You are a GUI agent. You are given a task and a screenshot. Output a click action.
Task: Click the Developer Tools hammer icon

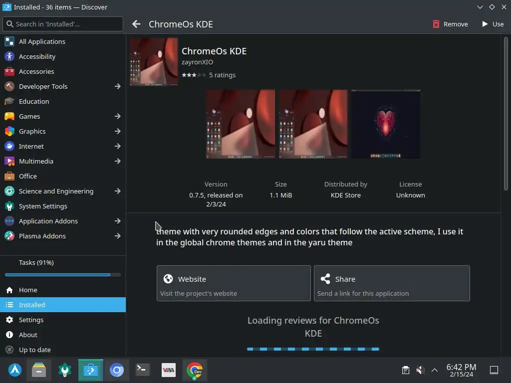coord(9,86)
